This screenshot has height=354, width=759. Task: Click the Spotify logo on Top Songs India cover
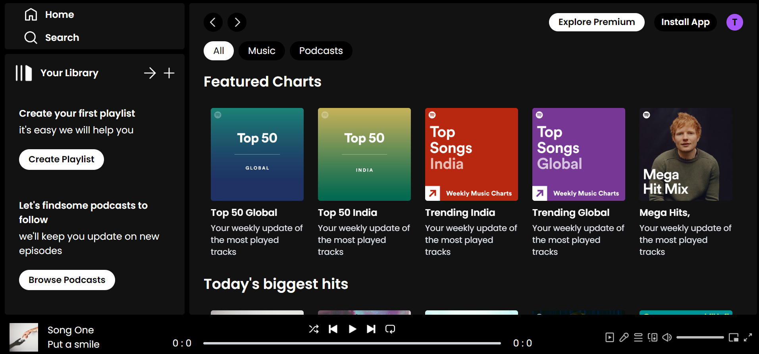[x=432, y=115]
